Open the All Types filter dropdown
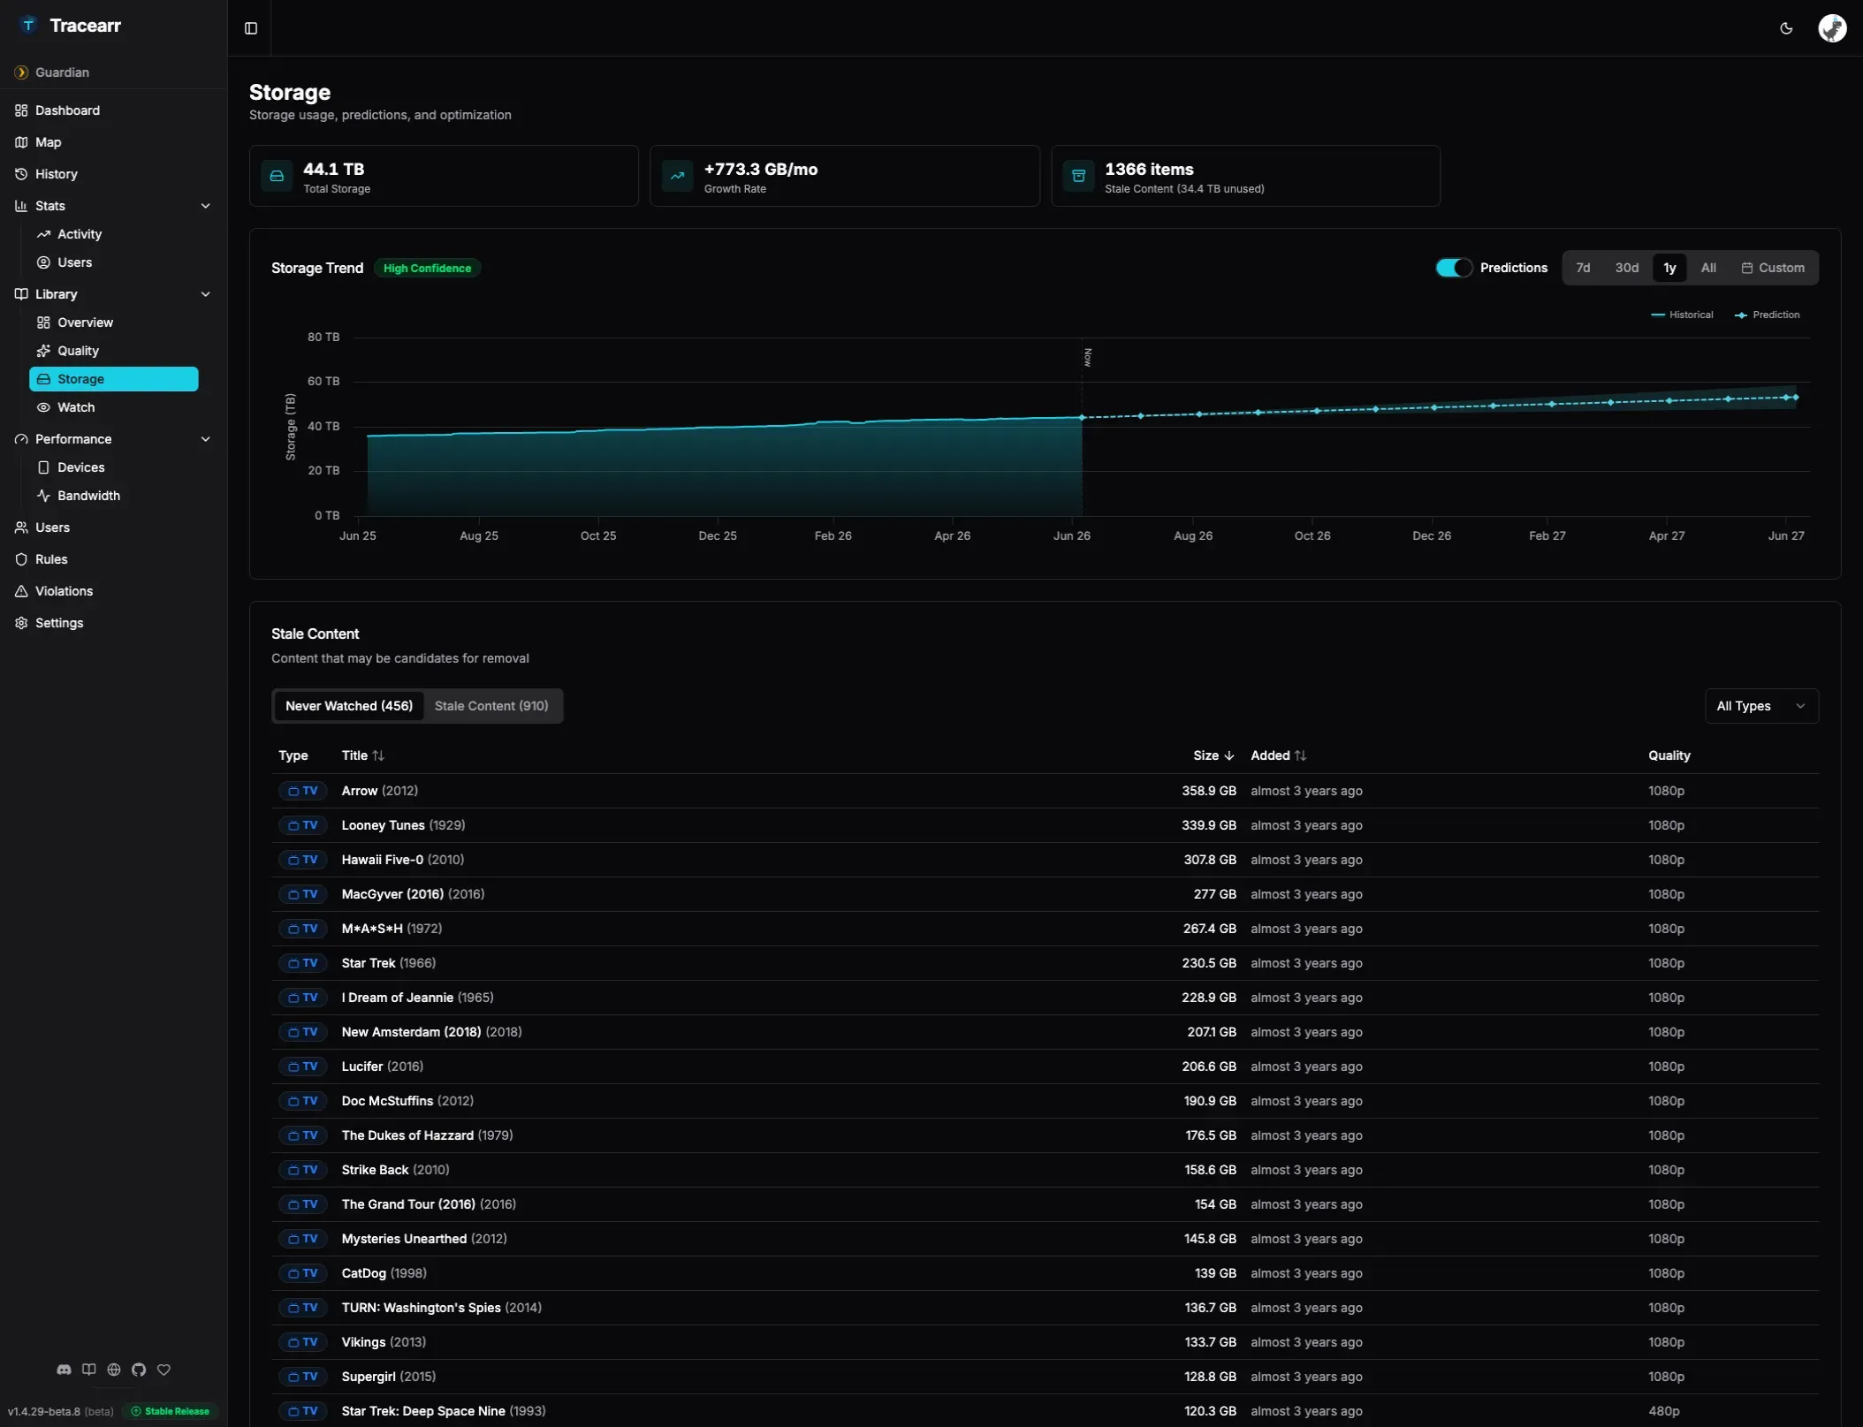The width and height of the screenshot is (1863, 1427). click(x=1761, y=706)
